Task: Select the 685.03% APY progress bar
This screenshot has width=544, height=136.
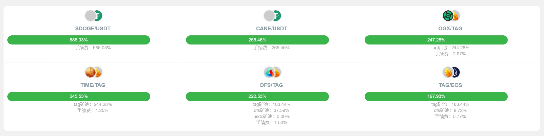Action: tap(79, 40)
